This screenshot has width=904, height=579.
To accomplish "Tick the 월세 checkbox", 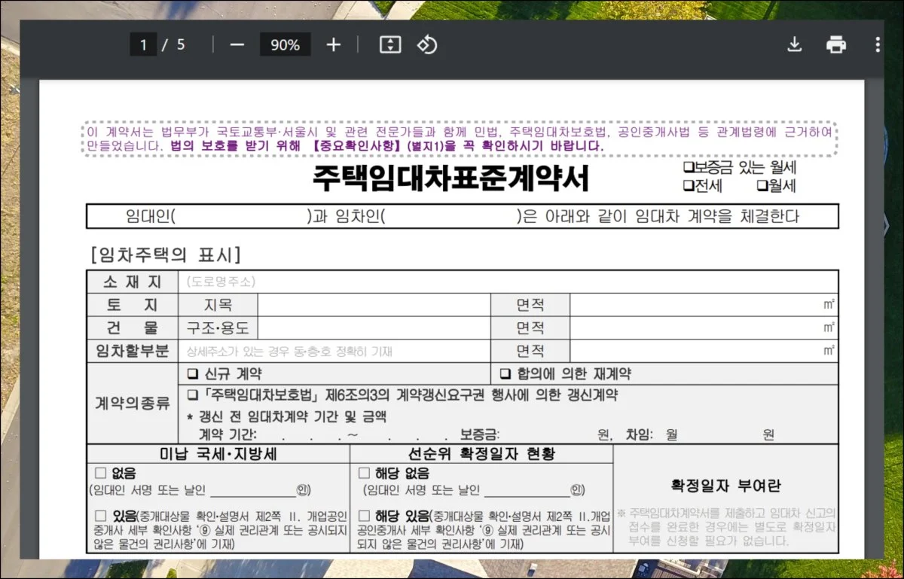I will tap(762, 185).
